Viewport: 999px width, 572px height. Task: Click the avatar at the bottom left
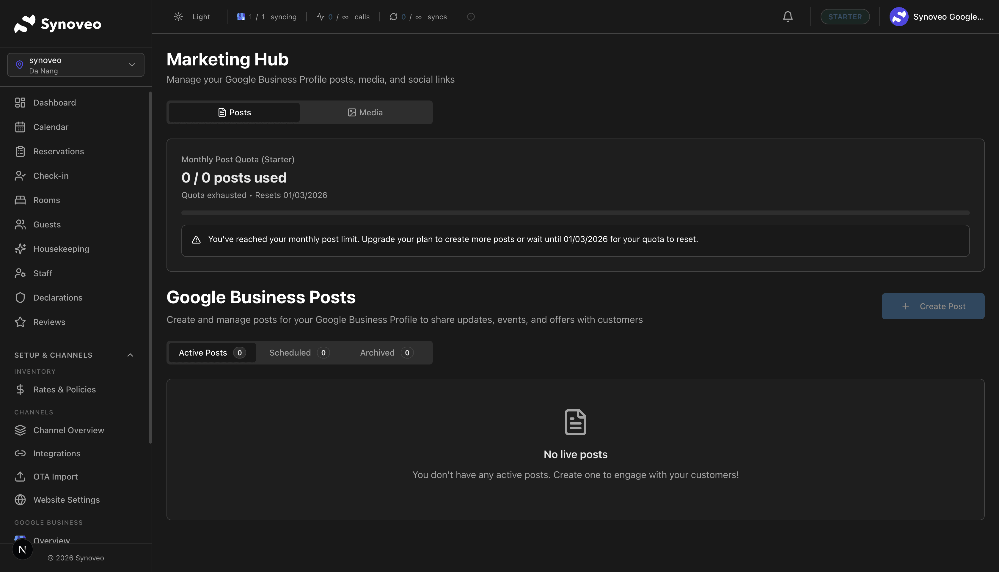point(22,549)
